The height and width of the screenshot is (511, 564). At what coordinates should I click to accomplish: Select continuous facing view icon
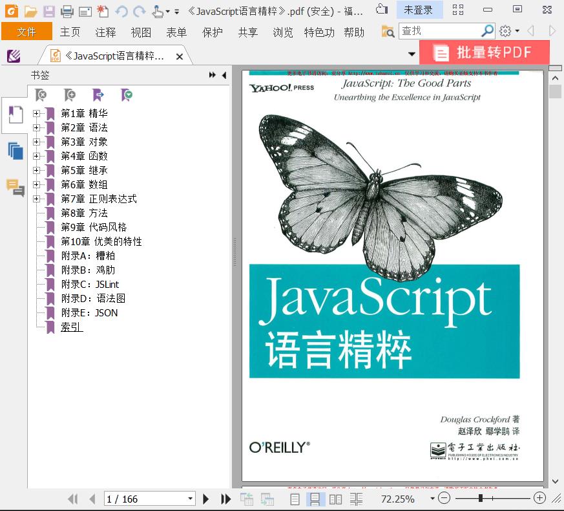click(356, 499)
